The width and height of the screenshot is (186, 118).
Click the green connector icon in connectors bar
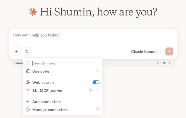pos(158,63)
